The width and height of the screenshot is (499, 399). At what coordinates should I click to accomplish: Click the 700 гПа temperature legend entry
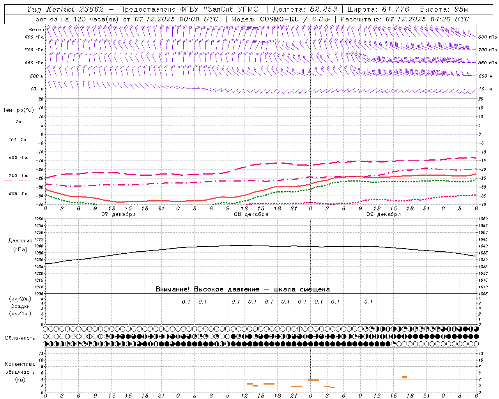pyautogui.click(x=18, y=176)
